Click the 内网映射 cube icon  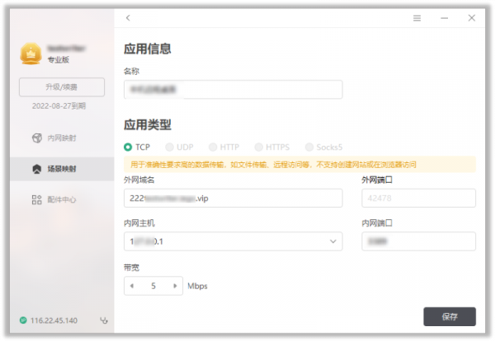(36, 138)
